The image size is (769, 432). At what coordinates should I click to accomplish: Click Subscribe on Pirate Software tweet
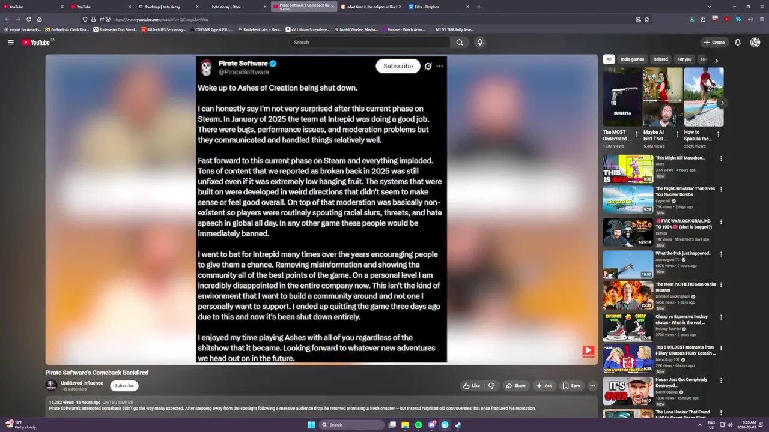click(398, 66)
